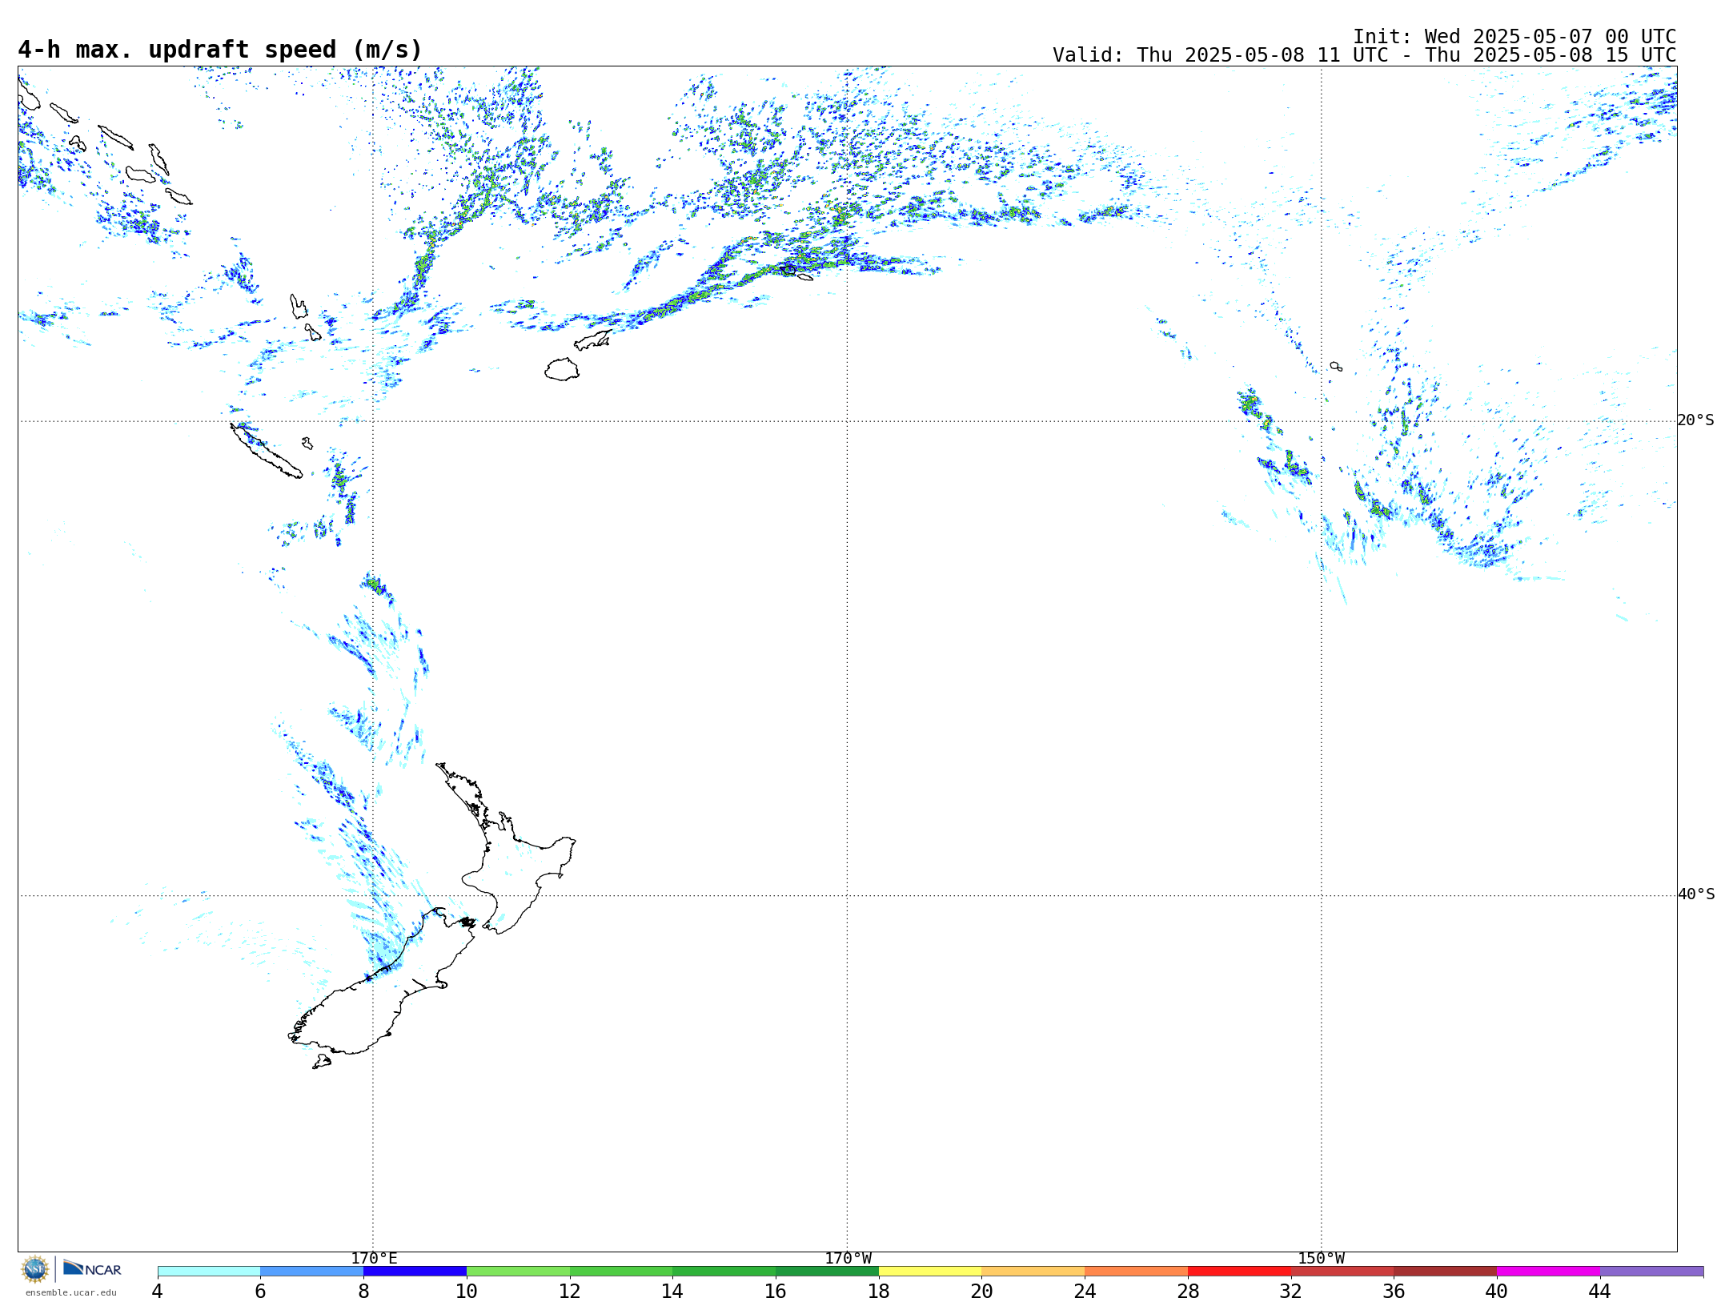This screenshot has width=1729, height=1302.
Task: Select the 8–10 m/s dark blue swatch
Action: 415,1271
